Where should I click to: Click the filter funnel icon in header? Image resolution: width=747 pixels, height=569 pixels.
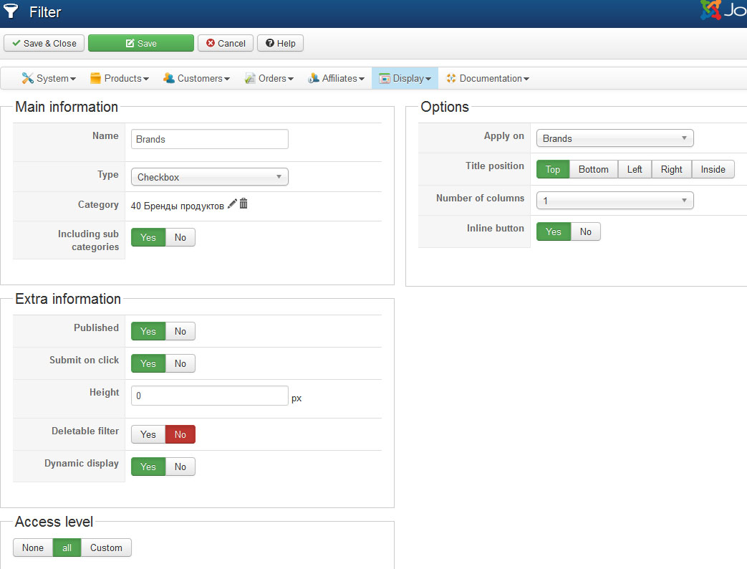pyautogui.click(x=11, y=11)
